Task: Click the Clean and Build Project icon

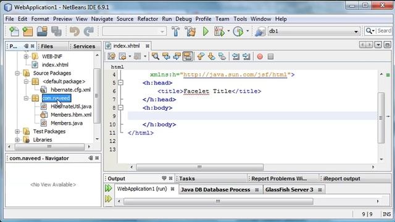Action: tap(190, 31)
